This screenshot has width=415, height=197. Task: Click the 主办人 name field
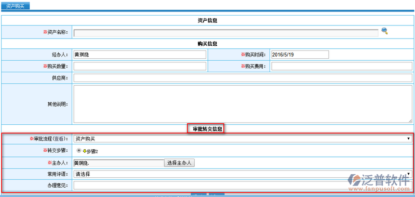119,163
